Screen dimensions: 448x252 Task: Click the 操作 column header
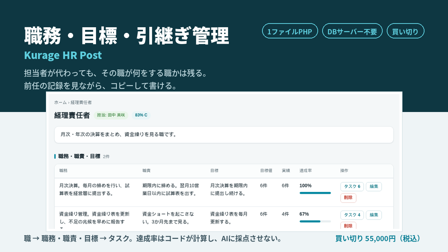coord(344,171)
